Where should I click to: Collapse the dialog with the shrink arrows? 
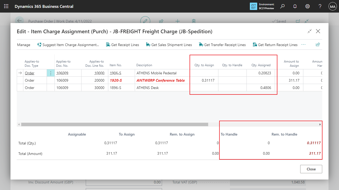coord(310,31)
